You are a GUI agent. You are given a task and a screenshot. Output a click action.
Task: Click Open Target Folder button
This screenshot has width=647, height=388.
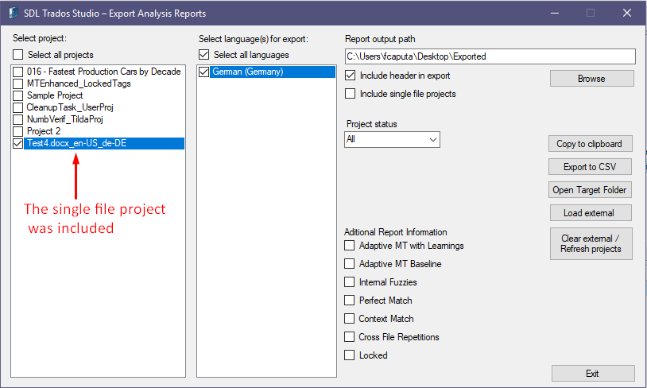click(x=590, y=190)
